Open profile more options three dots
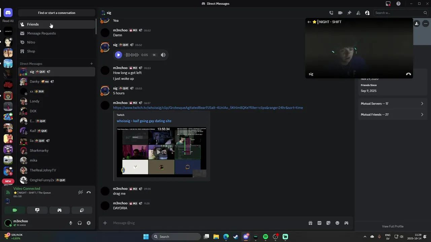431x242 pixels. [x=426, y=24]
